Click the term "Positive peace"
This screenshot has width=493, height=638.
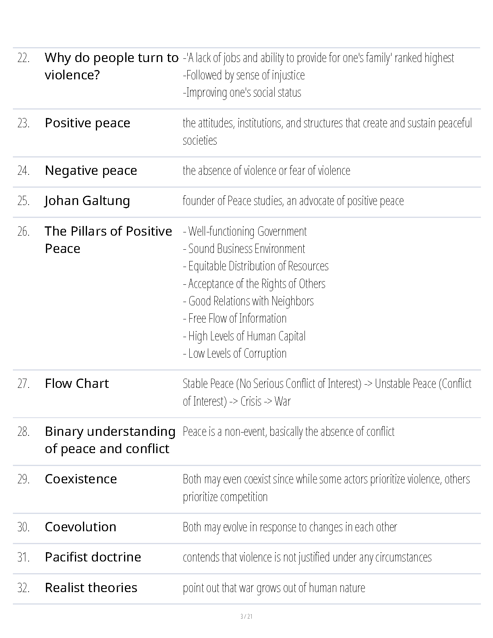coord(87,123)
